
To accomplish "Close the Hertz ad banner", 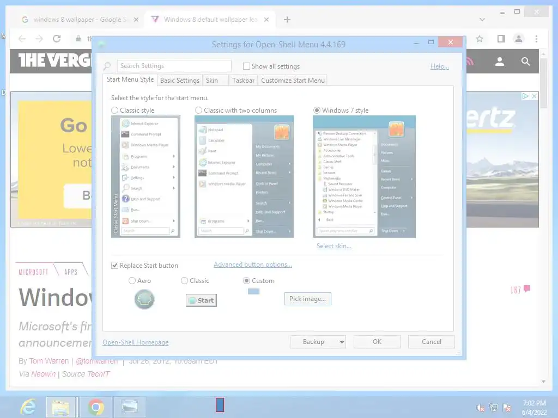I will coord(534,96).
